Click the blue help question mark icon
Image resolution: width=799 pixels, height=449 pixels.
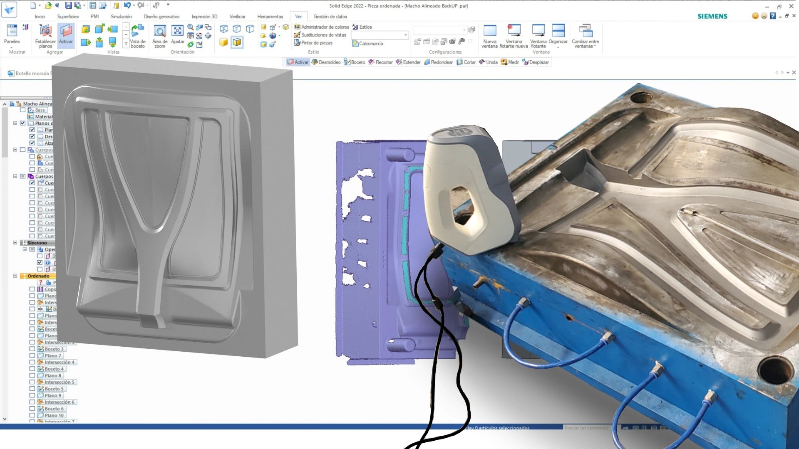coord(773,16)
